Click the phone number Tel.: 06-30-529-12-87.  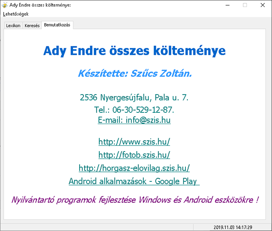[x=134, y=110]
